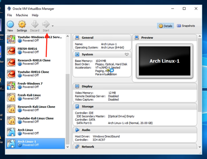Click VM list scrollbar down arrow
The image size is (207, 159).
tap(68, 147)
